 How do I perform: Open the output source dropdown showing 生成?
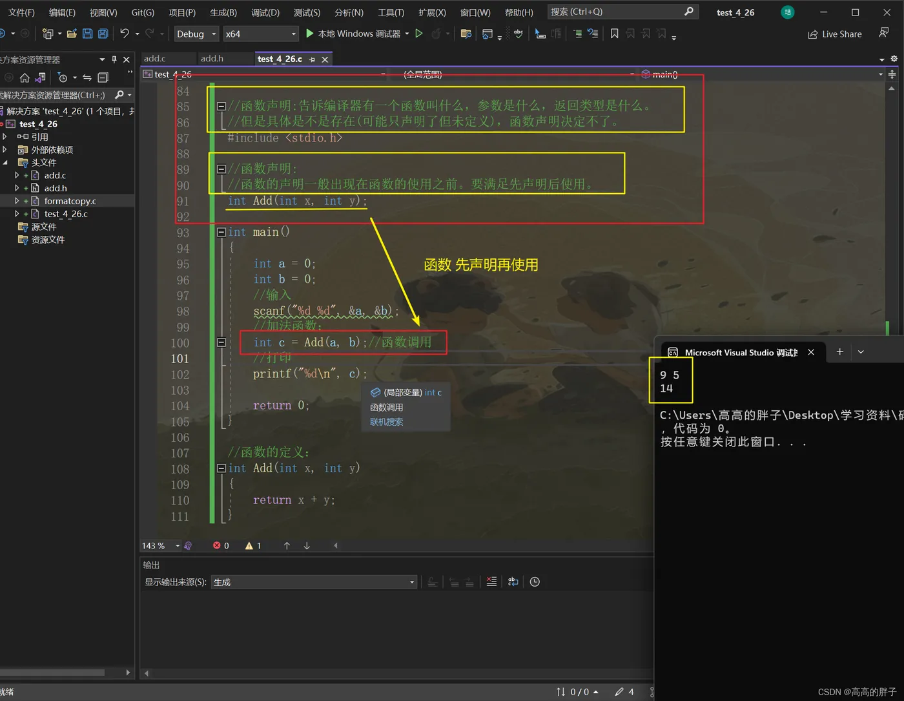tap(313, 582)
